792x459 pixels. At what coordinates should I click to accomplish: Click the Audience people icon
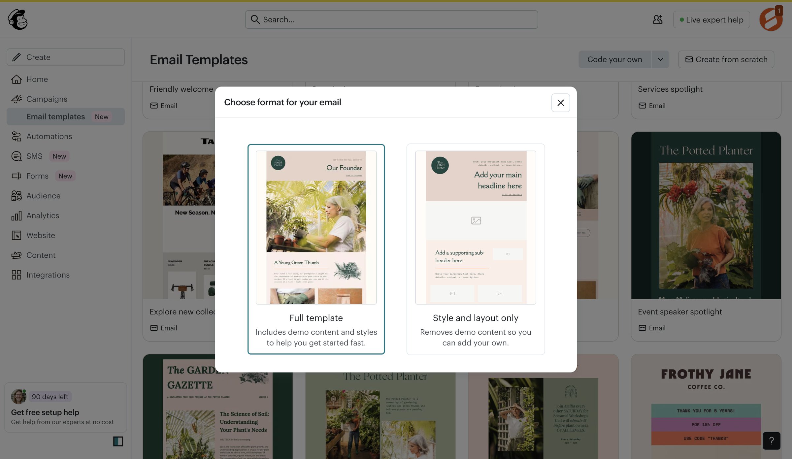(x=16, y=196)
